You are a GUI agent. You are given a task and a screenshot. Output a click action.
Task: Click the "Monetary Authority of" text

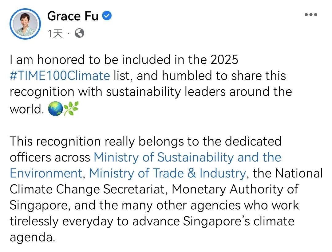[x=235, y=189]
